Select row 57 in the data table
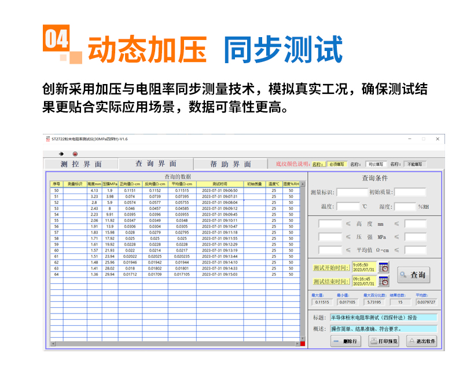This screenshot has width=463, height=379. (175, 232)
